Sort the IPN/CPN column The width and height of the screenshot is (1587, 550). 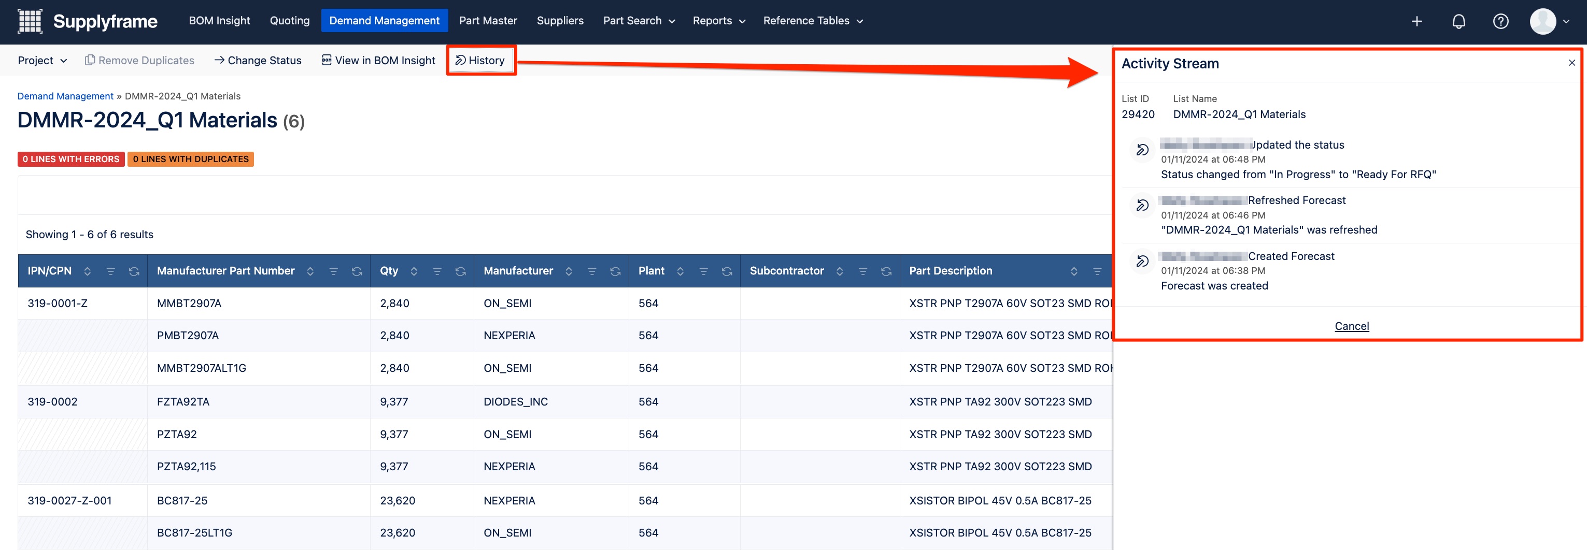point(88,271)
